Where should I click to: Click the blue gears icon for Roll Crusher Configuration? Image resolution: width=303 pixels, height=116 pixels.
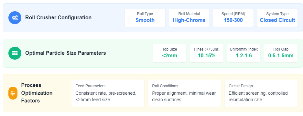(15, 18)
